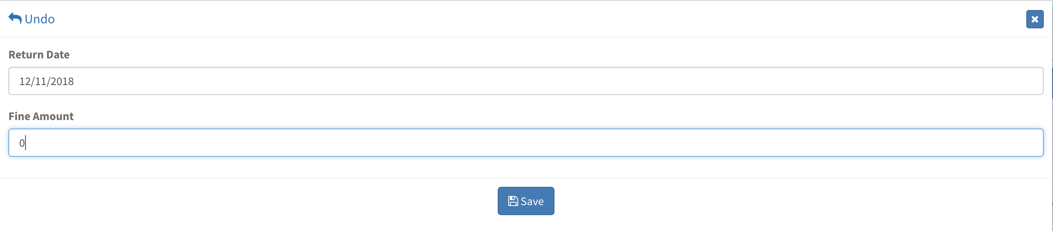Click the white X icon
Screen dimensions: 1053x231
click(1035, 19)
